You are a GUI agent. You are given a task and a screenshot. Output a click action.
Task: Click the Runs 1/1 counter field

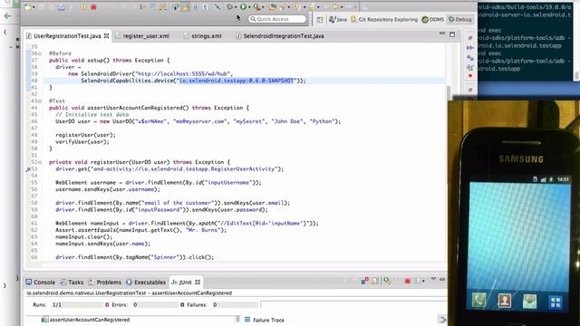76,305
